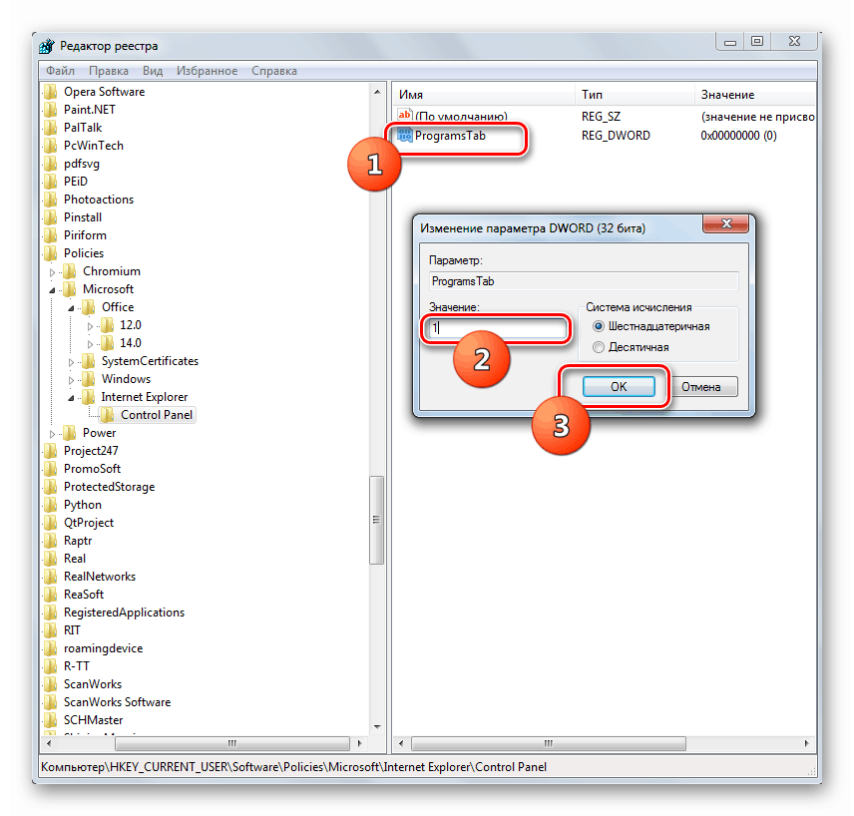Expand the Windows key
The image size is (854, 816).
point(72,380)
